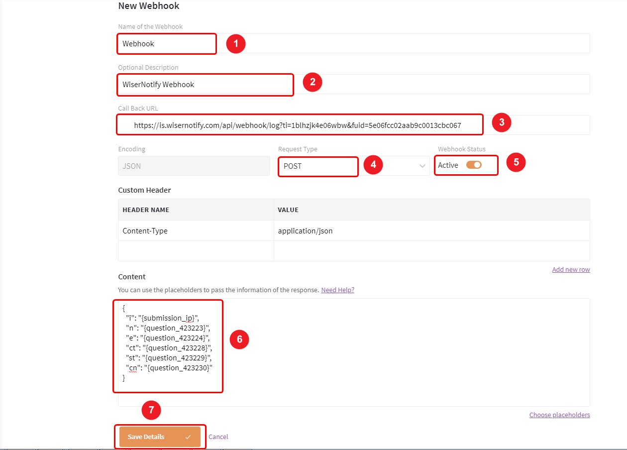Screen dimensions: 627x450
Task: Click the Call Back URL field
Action: tap(354, 125)
